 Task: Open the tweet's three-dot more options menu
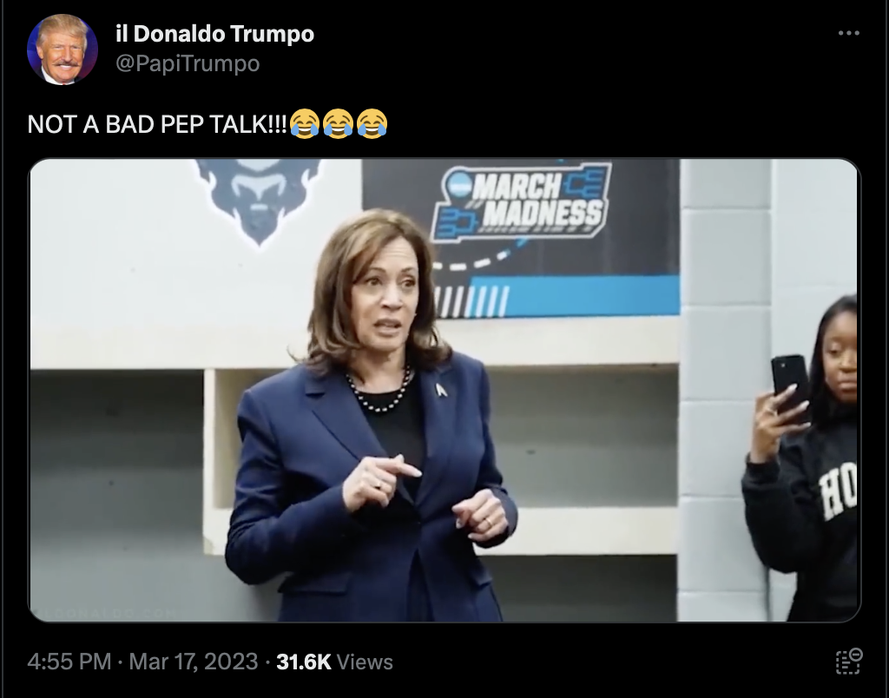(x=848, y=34)
